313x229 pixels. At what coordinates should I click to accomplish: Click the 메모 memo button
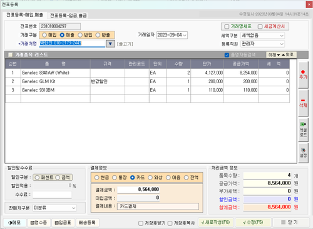14,223
